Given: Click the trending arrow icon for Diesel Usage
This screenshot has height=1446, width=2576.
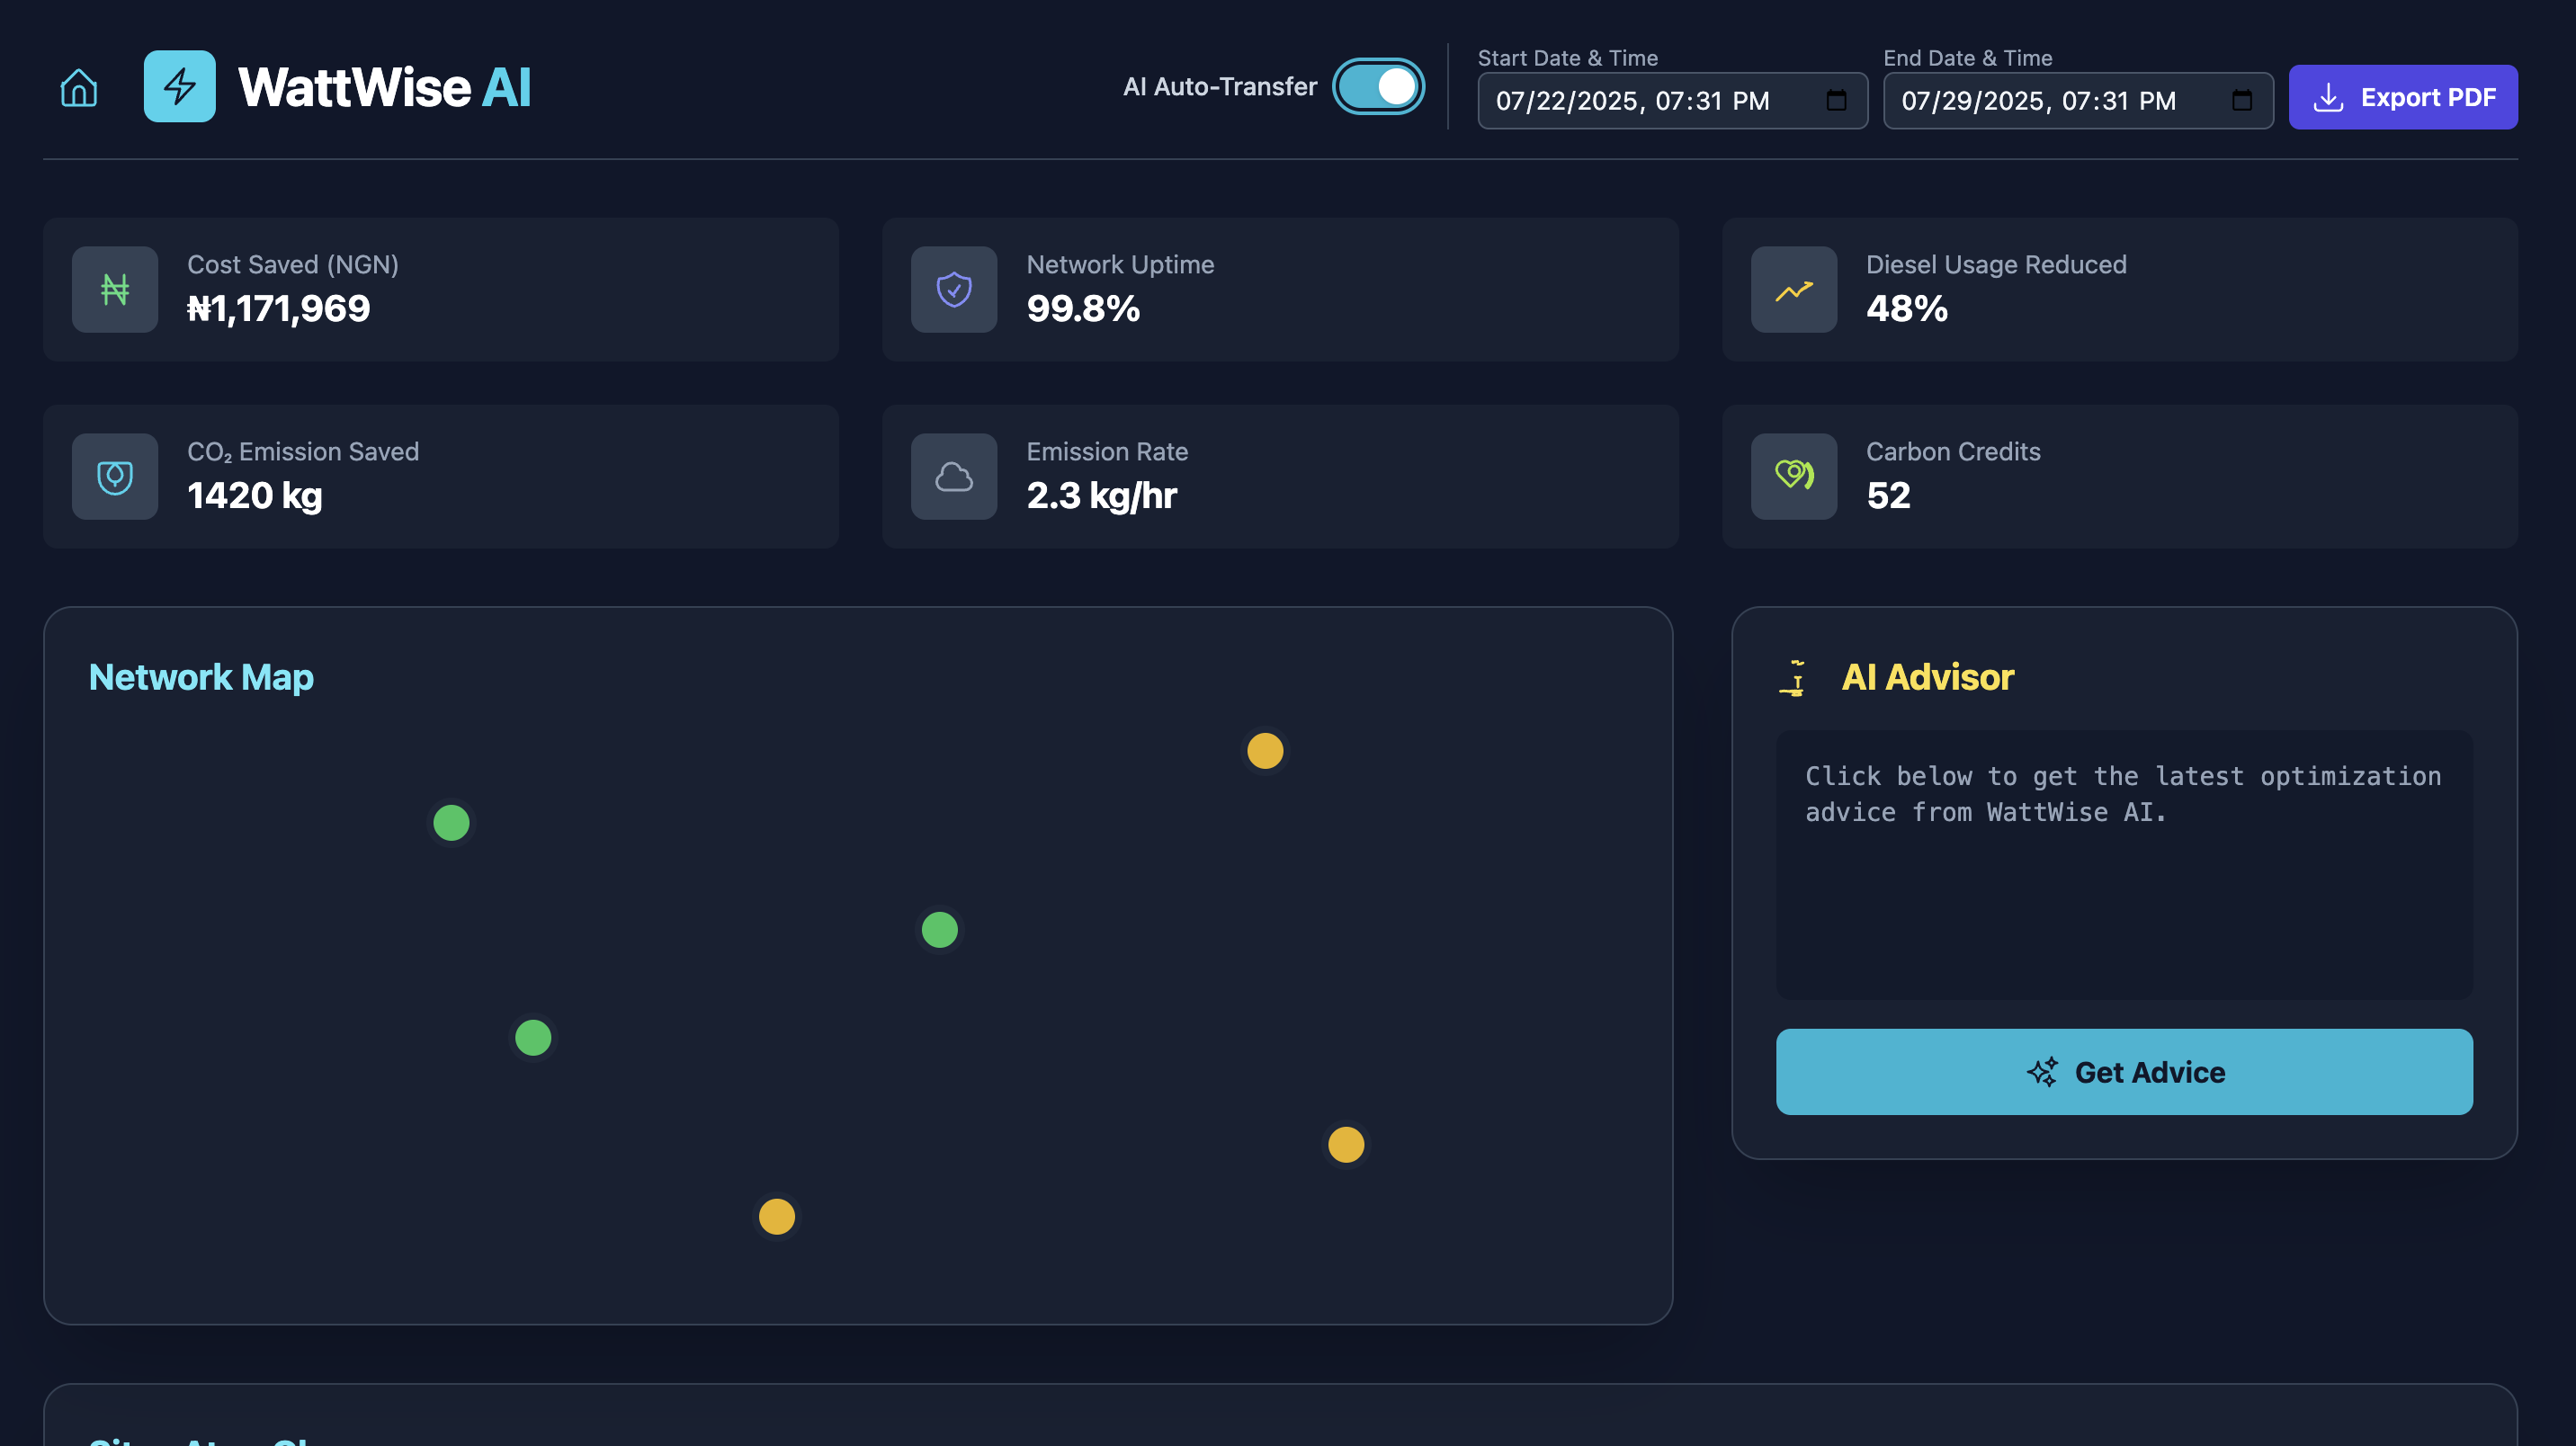Looking at the screenshot, I should [x=1793, y=290].
